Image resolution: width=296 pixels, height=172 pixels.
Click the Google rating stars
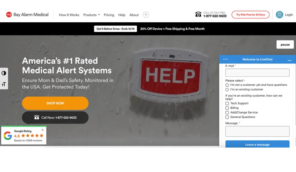pyautogui.click(x=32, y=136)
